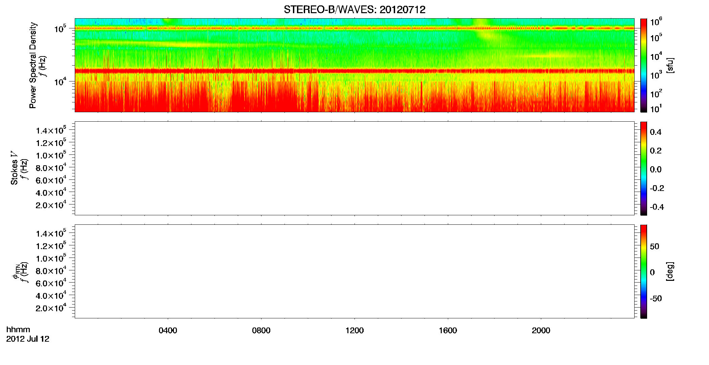Click the 1200 time axis label
The height and width of the screenshot is (365, 709).
tap(354, 331)
